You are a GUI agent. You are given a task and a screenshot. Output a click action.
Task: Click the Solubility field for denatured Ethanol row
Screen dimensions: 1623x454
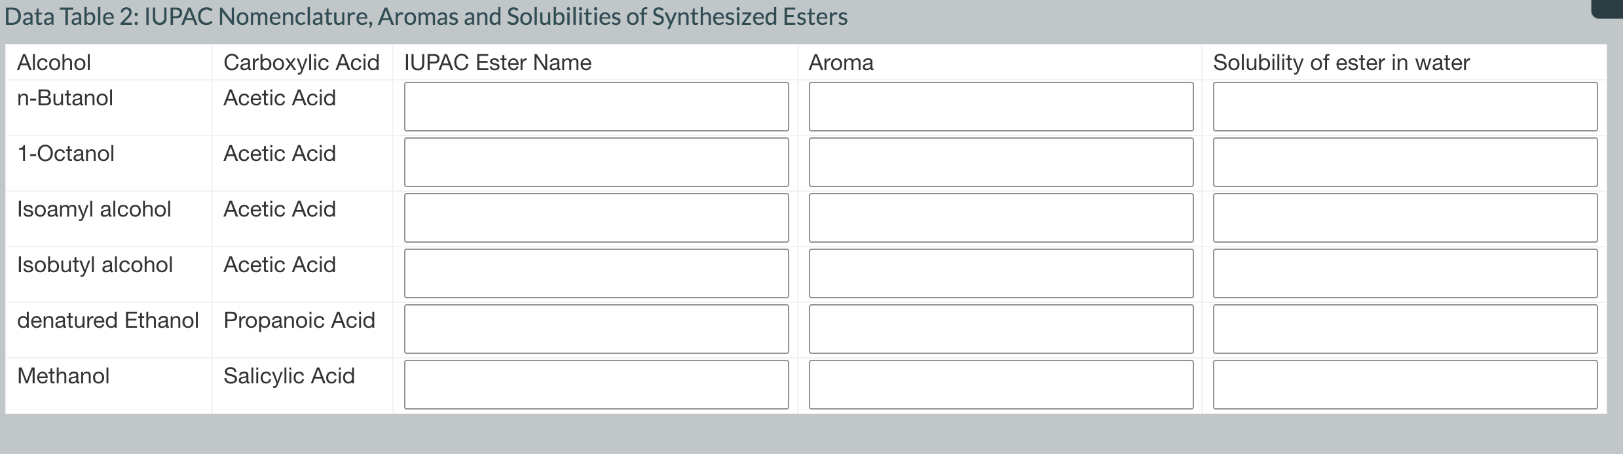pos(1404,328)
